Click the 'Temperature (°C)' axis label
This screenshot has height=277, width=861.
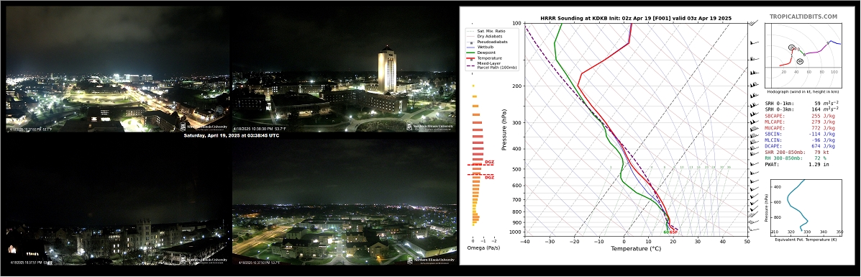[x=636, y=248]
